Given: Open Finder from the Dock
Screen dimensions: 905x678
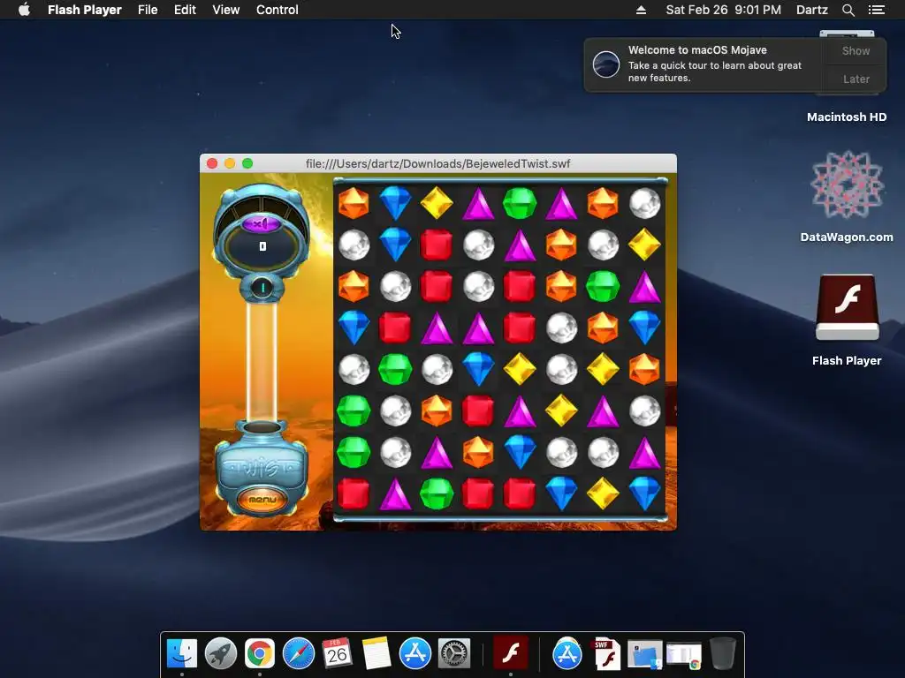Looking at the screenshot, I should coord(182,653).
